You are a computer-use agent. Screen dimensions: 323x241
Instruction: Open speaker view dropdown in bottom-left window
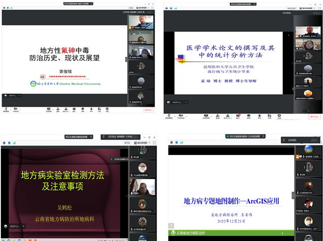coord(142,143)
